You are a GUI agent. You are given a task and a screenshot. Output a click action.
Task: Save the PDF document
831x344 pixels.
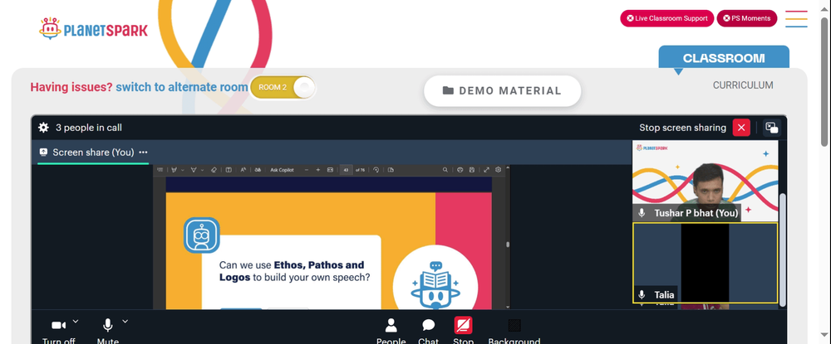(x=472, y=170)
